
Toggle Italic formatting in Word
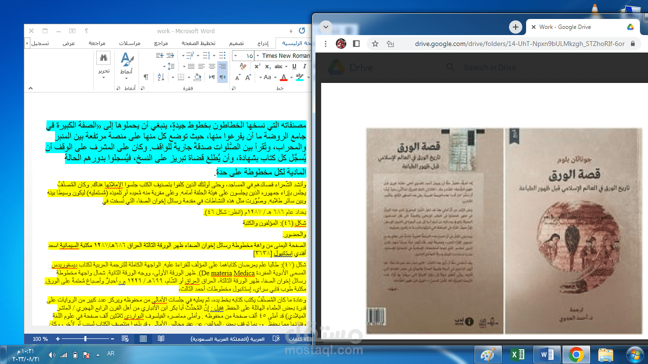tap(305, 66)
